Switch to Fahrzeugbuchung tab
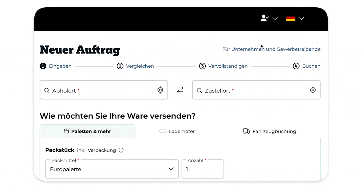Image resolution: width=362 pixels, height=188 pixels. point(270,131)
